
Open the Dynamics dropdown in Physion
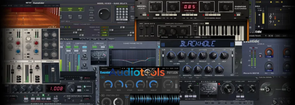click(x=154, y=77)
